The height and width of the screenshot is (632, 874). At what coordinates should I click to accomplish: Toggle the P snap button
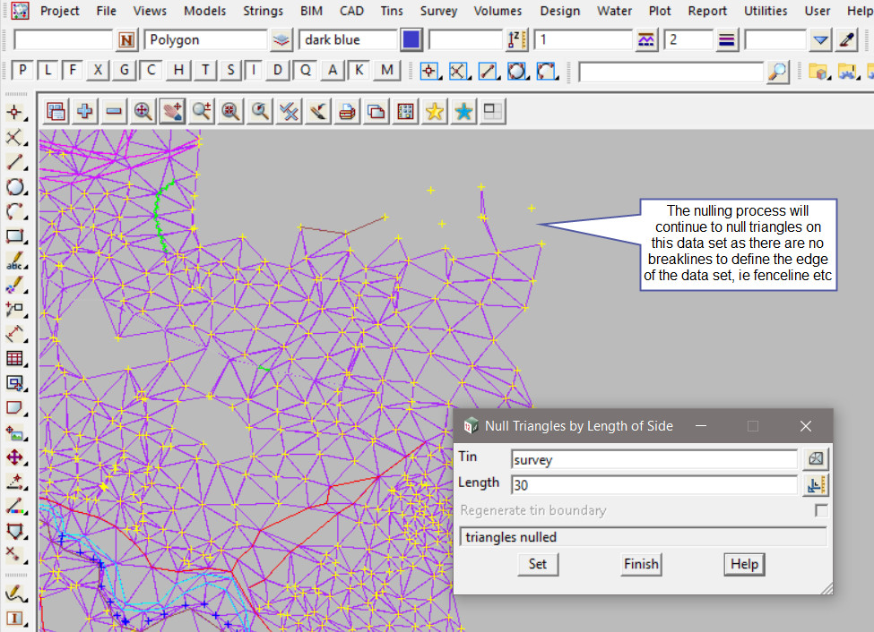click(22, 71)
